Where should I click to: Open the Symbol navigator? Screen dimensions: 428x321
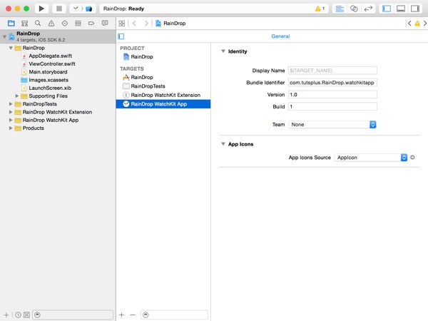click(24, 24)
